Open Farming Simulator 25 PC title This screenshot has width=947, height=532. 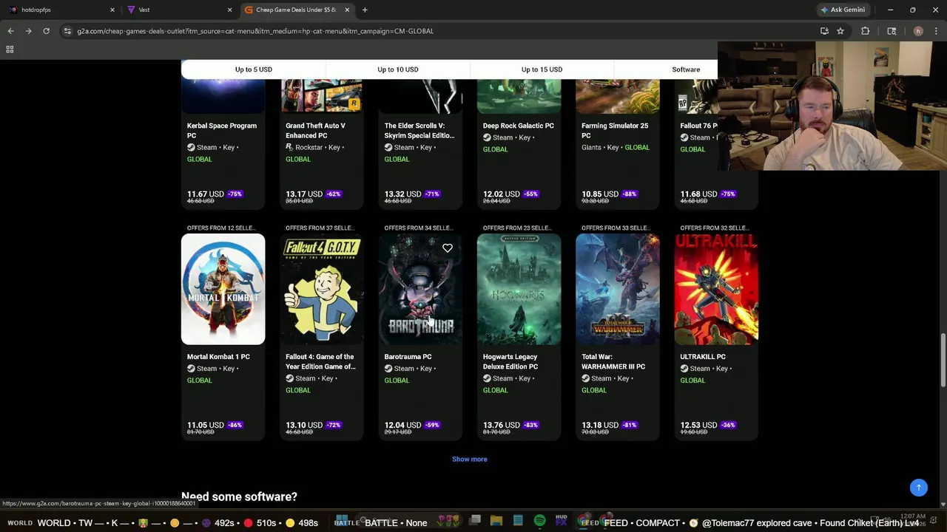[x=615, y=130]
